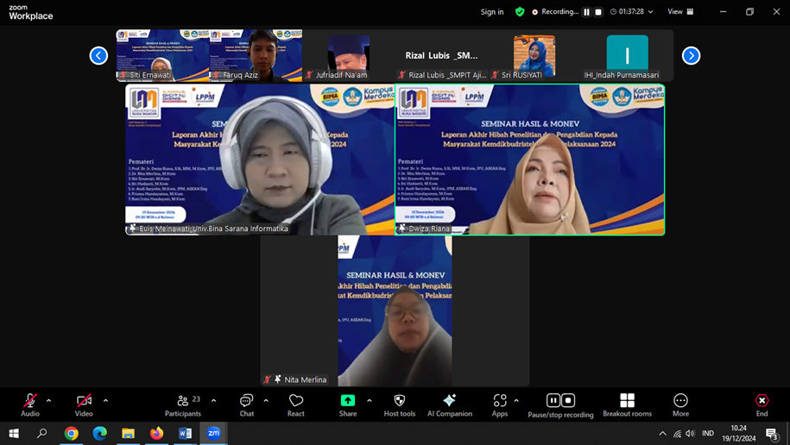Open the Apps panel
Viewport: 790px width, 445px height.
[x=500, y=404]
